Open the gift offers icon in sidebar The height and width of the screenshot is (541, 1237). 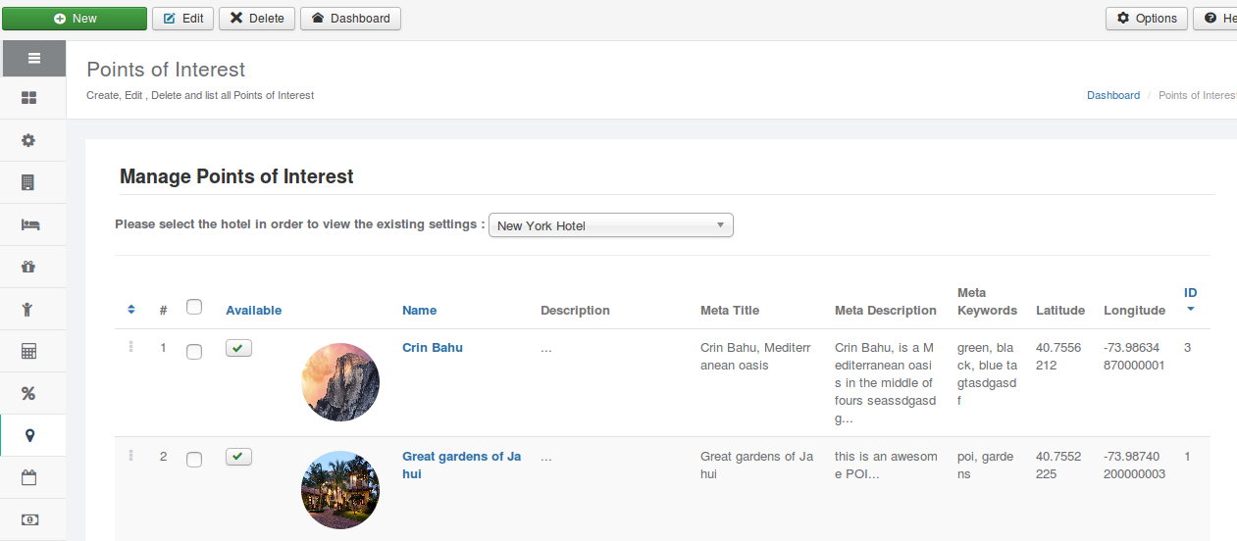28,267
